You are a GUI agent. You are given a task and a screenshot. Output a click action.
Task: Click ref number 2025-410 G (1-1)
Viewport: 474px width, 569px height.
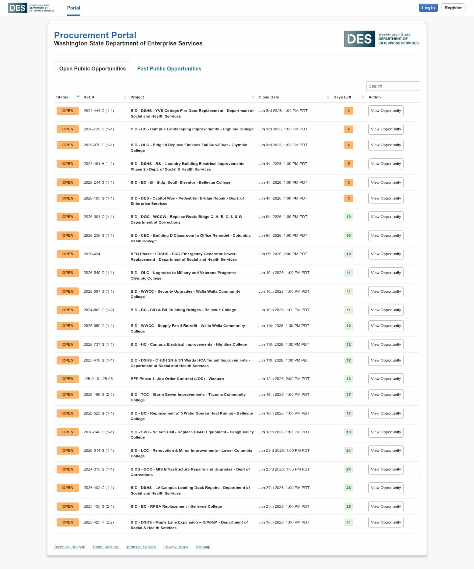pyautogui.click(x=99, y=360)
